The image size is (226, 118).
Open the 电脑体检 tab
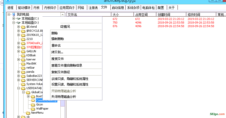point(148,8)
